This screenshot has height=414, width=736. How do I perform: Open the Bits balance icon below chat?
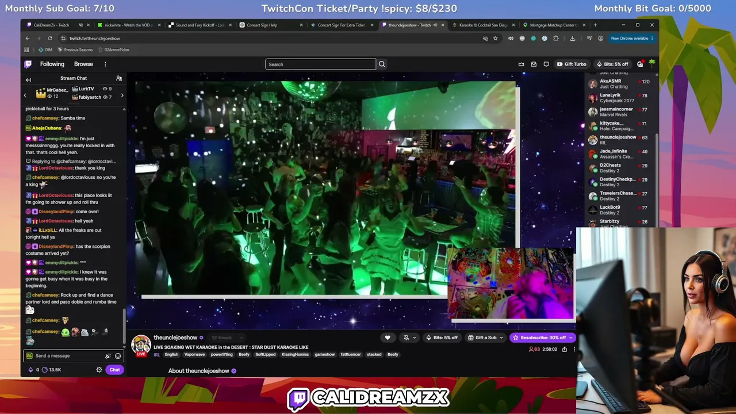pyautogui.click(x=30, y=370)
